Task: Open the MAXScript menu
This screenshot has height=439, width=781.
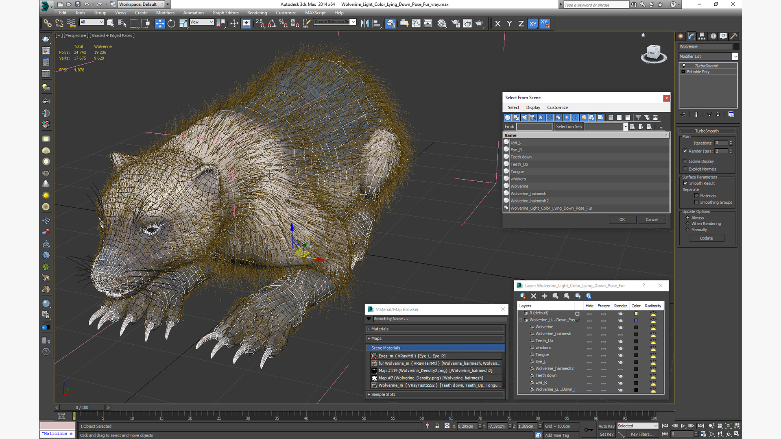Action: pos(315,13)
